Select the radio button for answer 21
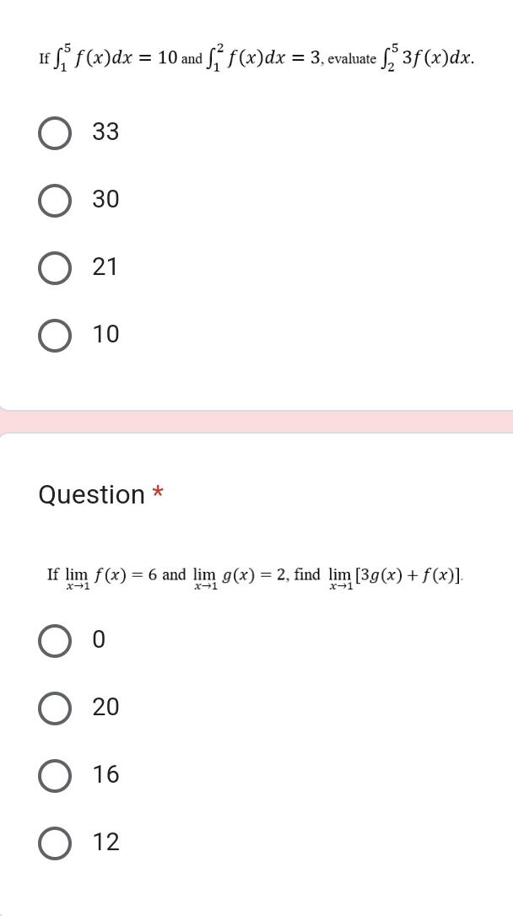Image resolution: width=513 pixels, height=916 pixels. pyautogui.click(x=55, y=267)
